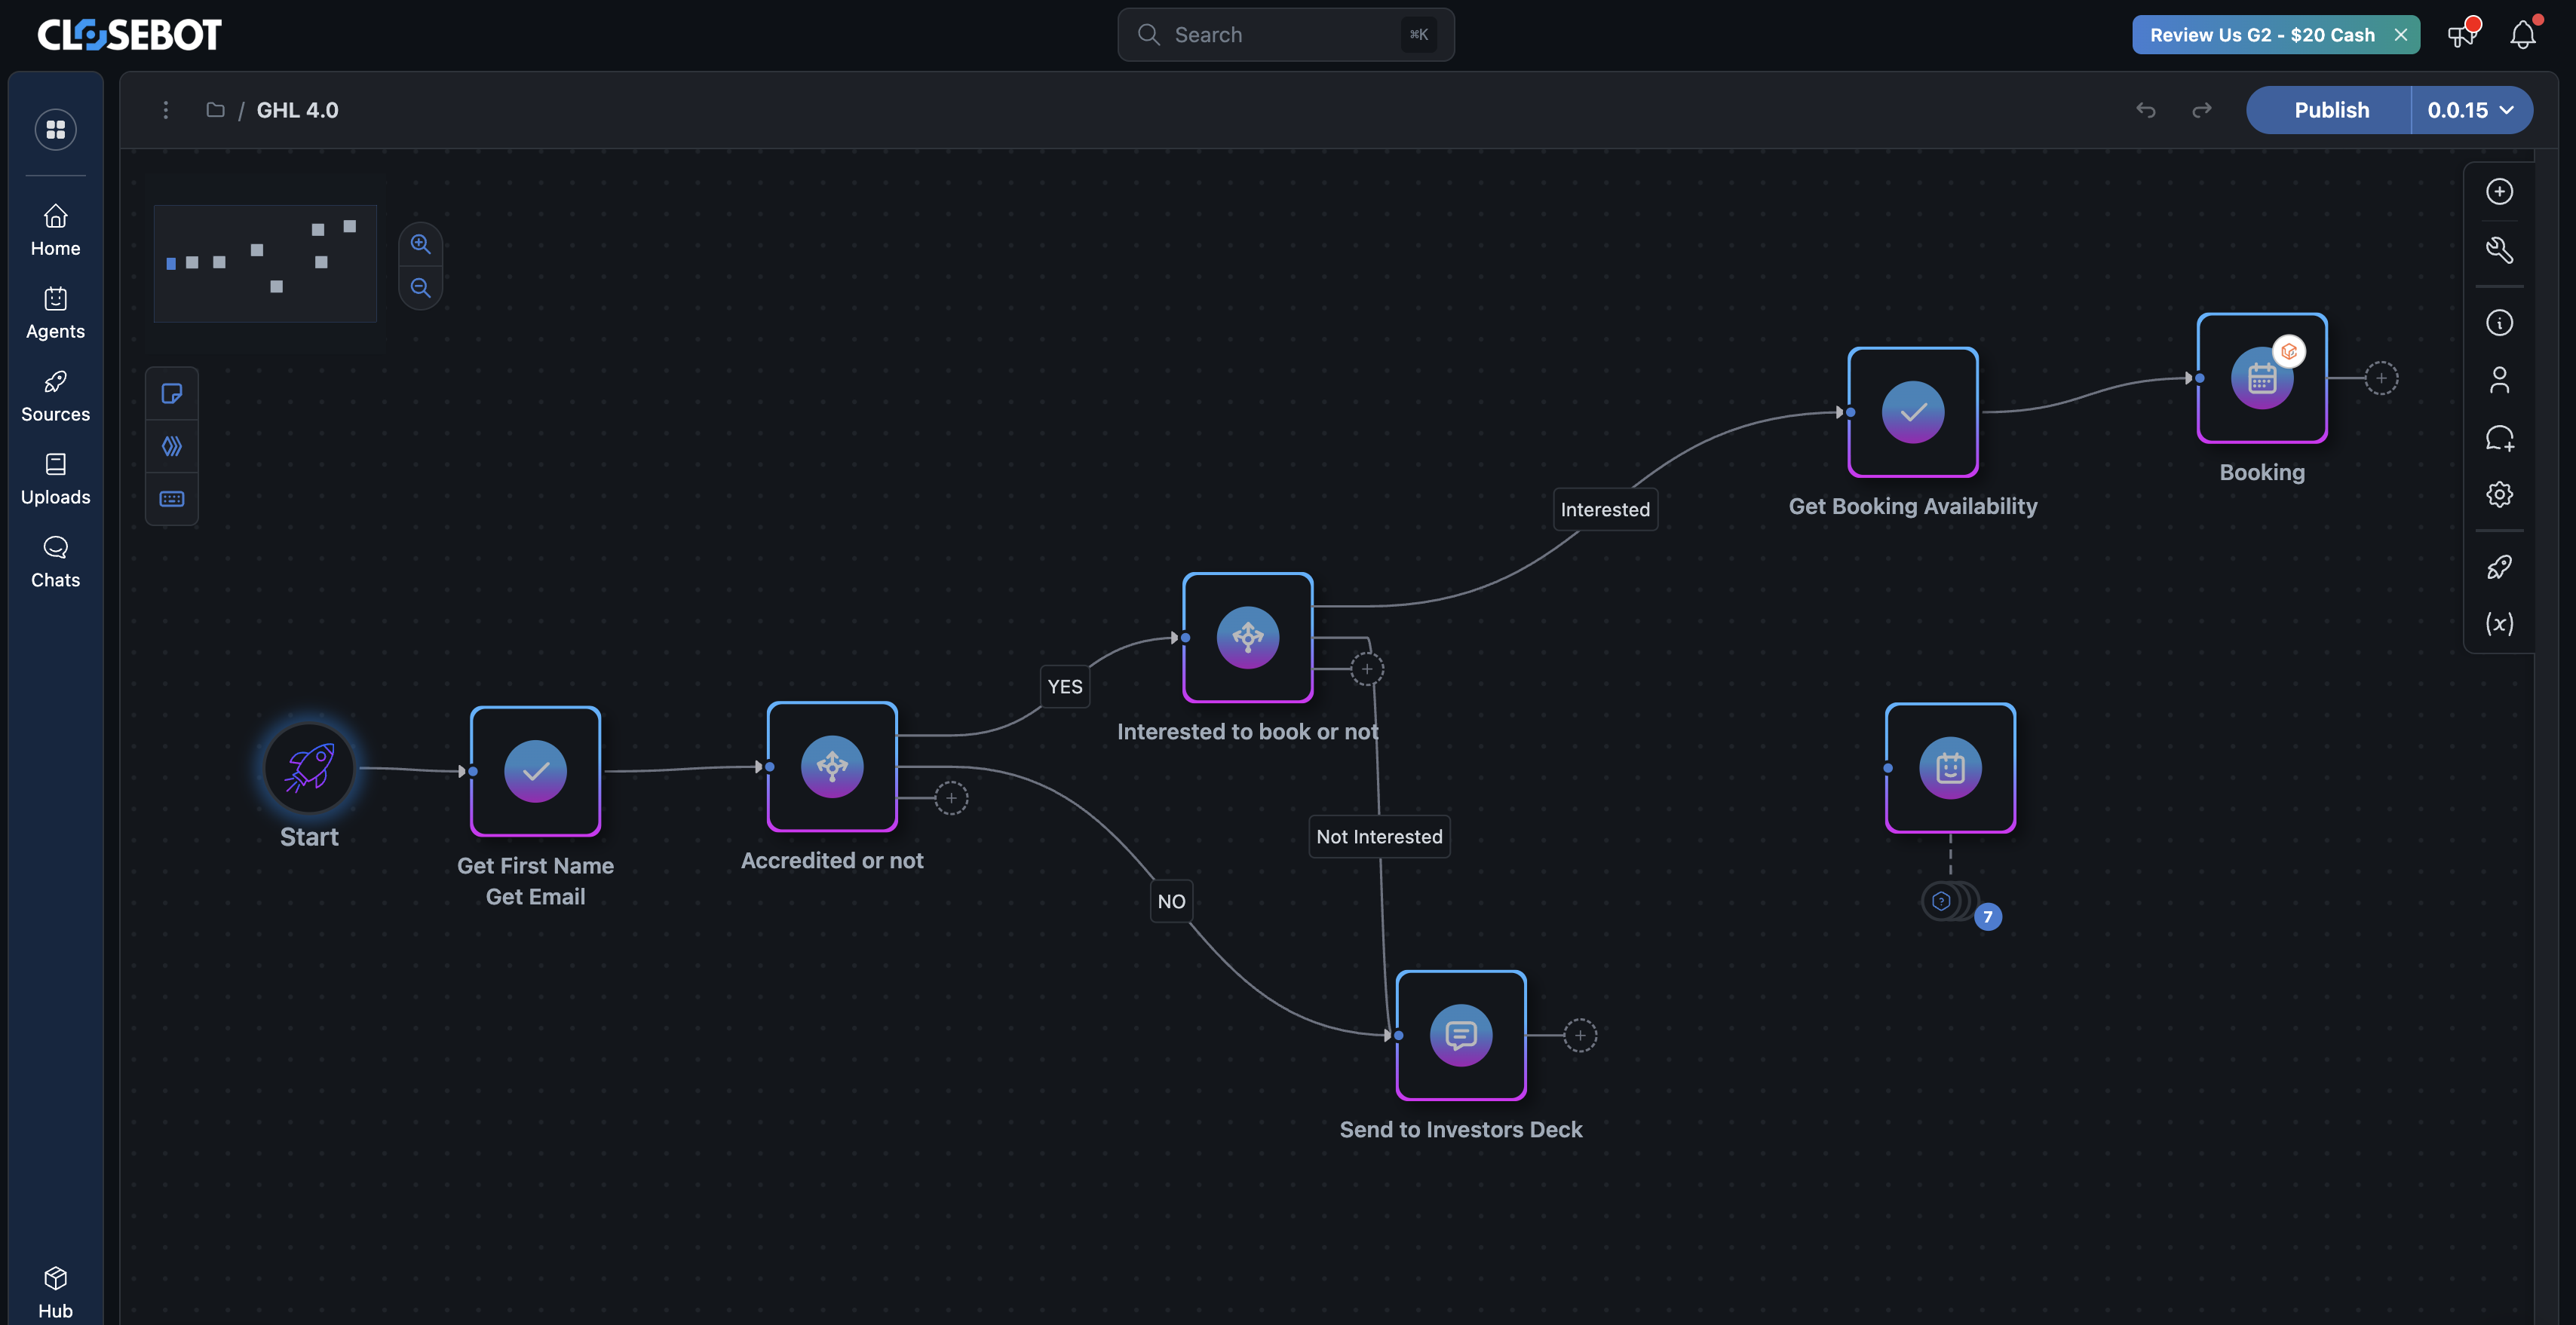This screenshot has height=1325, width=2576.
Task: Add a branch from Interested to book node
Action: [x=1367, y=669]
